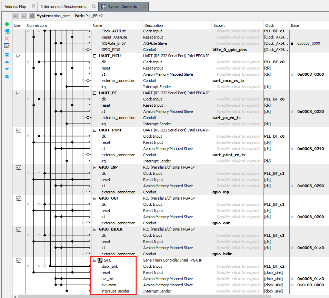
Task: Click the move-to-top-of-hierarchy toolbar icon
Action: (15, 16)
